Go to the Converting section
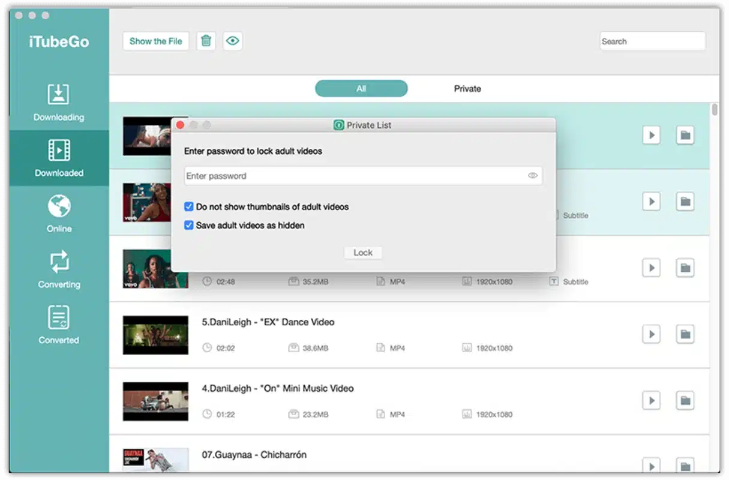729x480 pixels. point(59,269)
